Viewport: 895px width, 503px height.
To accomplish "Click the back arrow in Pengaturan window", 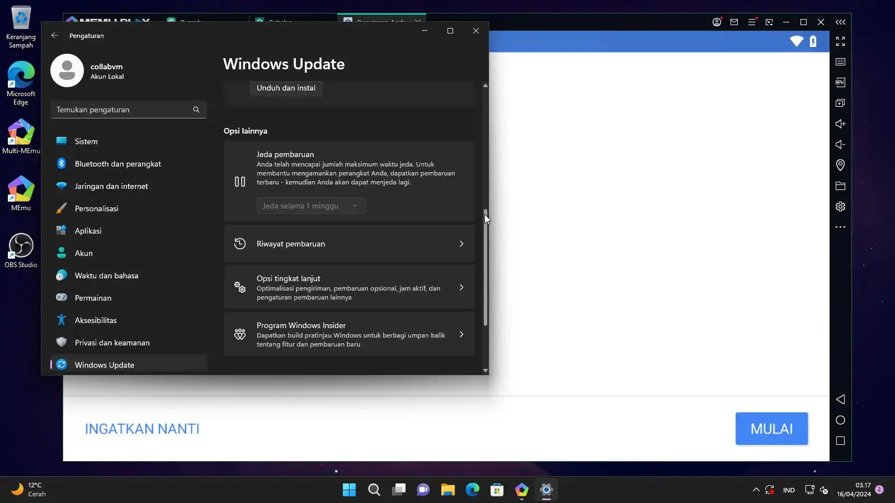I will pos(55,35).
